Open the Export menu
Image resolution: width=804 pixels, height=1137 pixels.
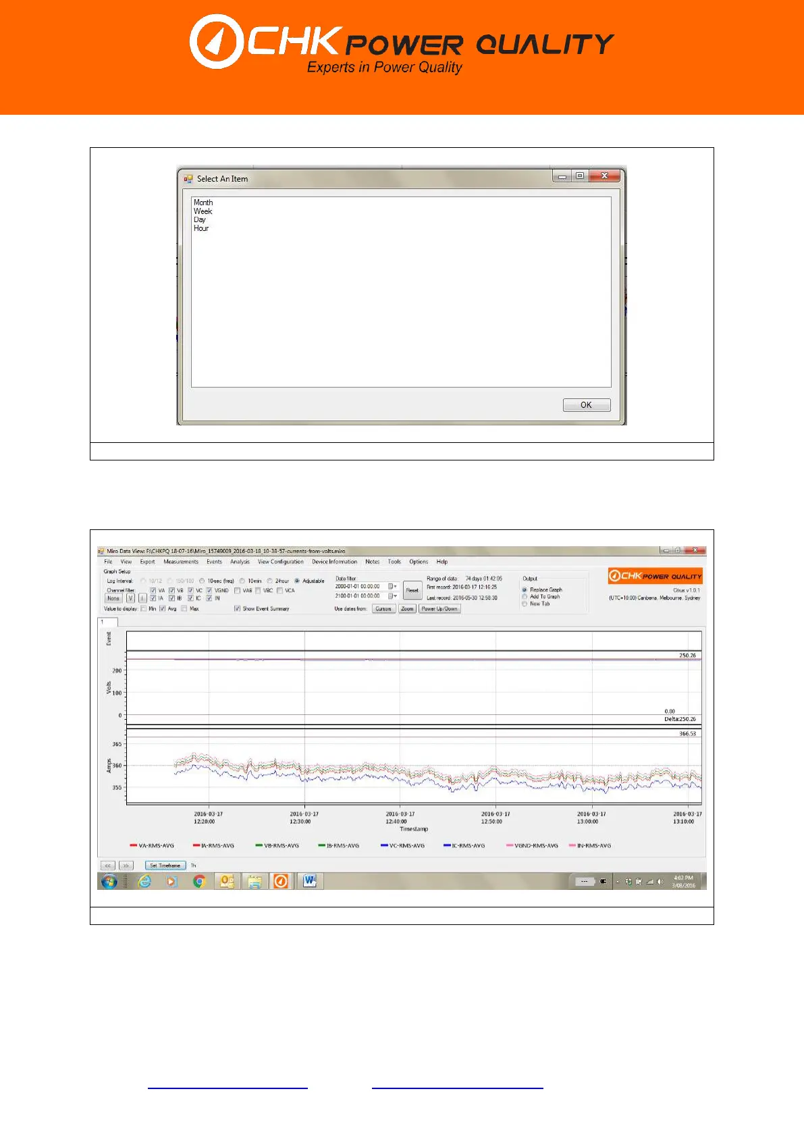tap(147, 562)
